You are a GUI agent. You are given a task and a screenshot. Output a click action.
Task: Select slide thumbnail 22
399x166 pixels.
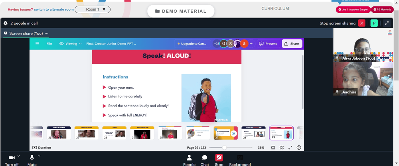(87, 133)
